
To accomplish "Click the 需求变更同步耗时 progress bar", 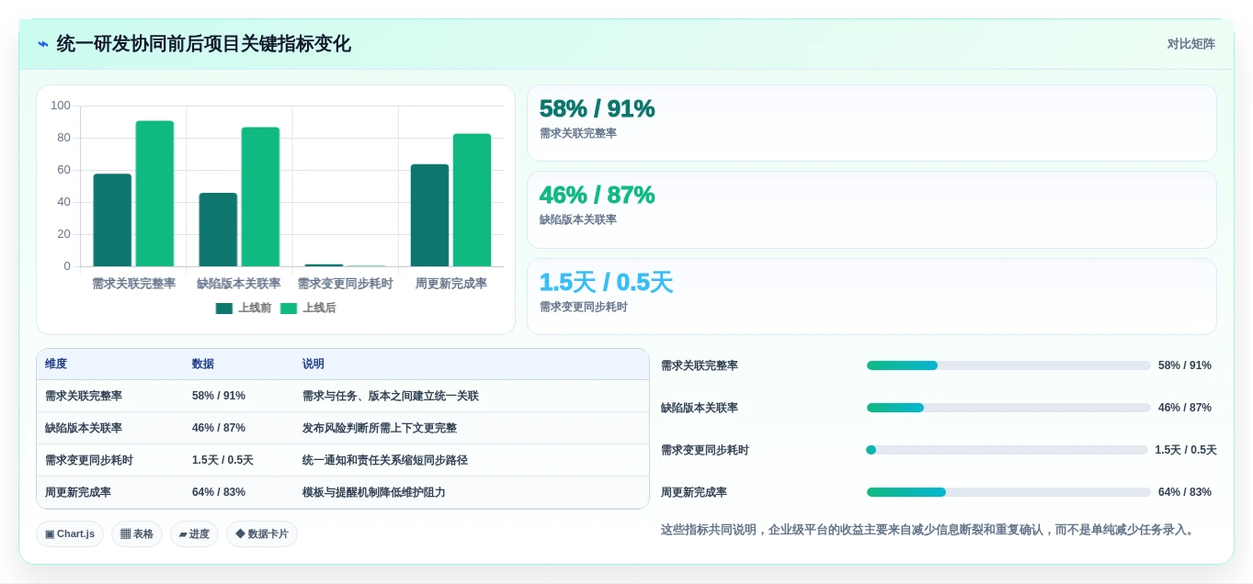I will click(1007, 450).
